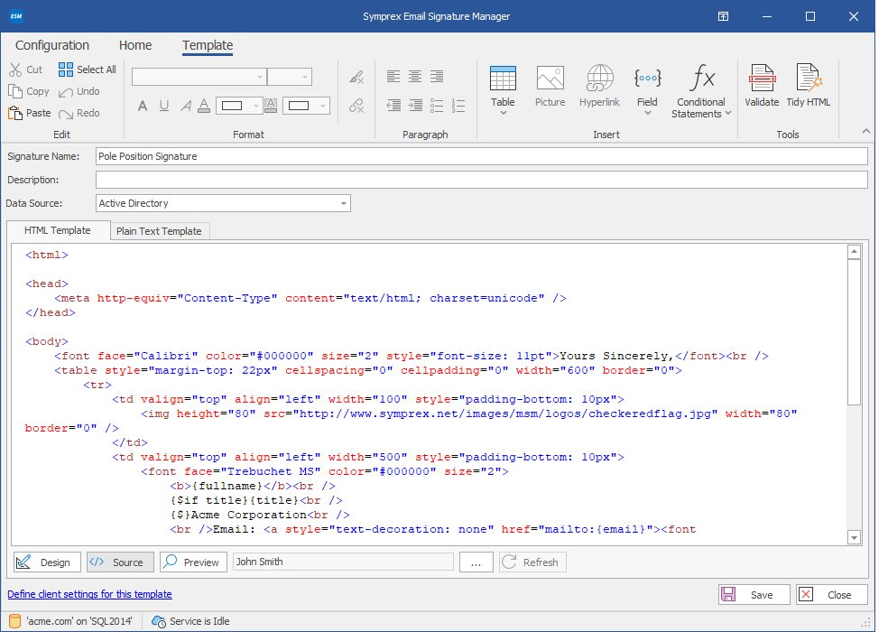Click the Refresh button
Viewport: 888px width, 632px height.
(x=532, y=562)
